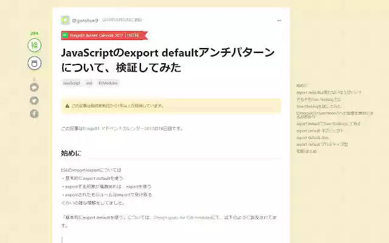Click the comment count above the speech bubble
Image resolution: width=389 pixels, height=243 pixels.
point(34,80)
